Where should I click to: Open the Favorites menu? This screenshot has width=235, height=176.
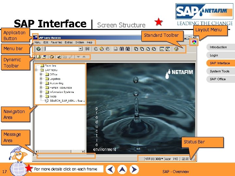(x=56, y=42)
